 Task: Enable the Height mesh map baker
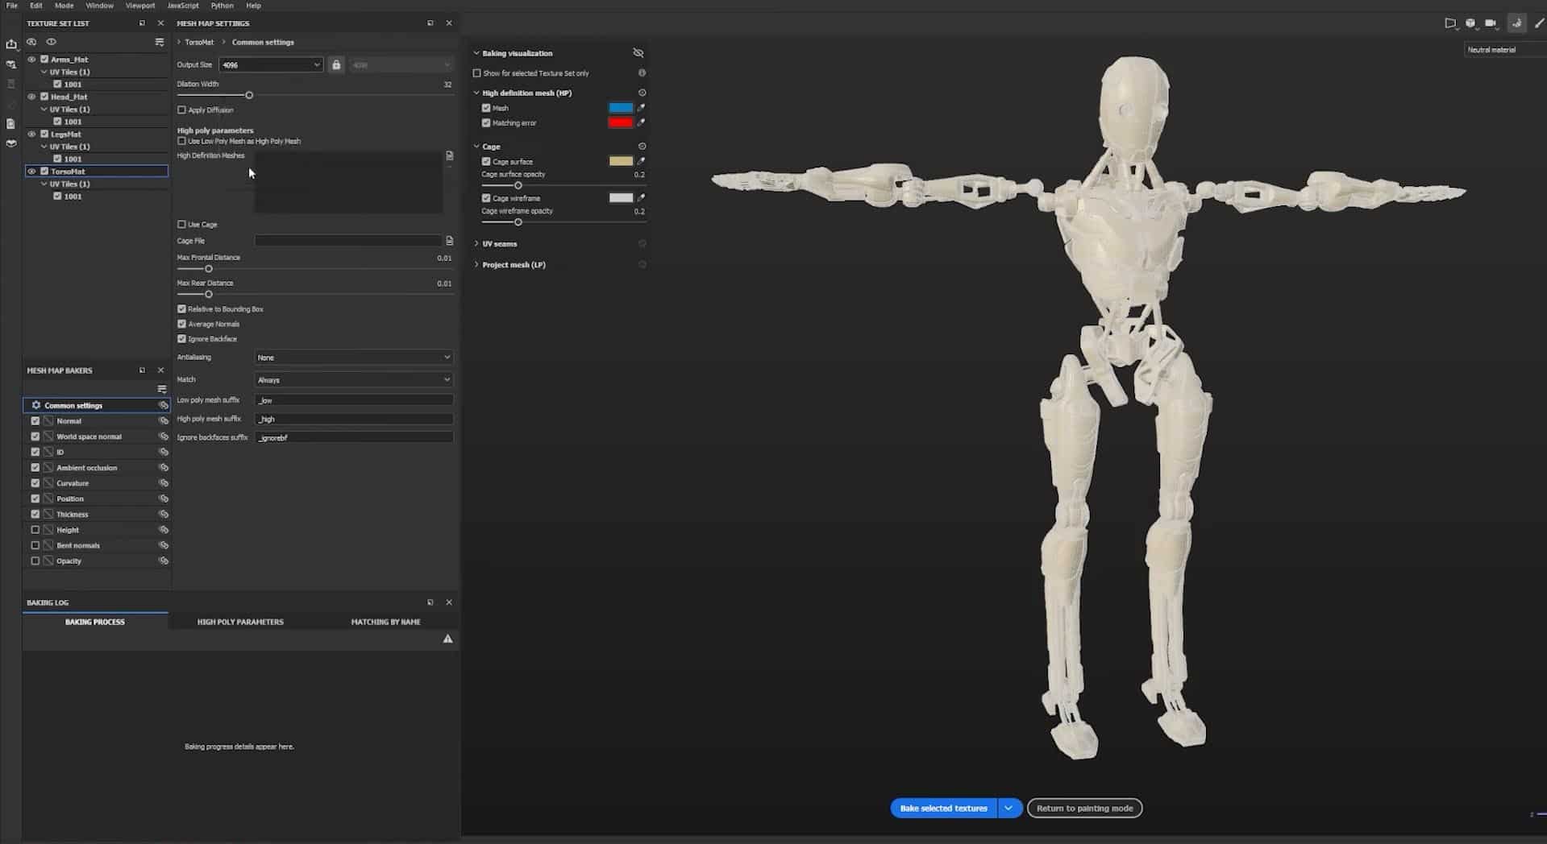35,530
